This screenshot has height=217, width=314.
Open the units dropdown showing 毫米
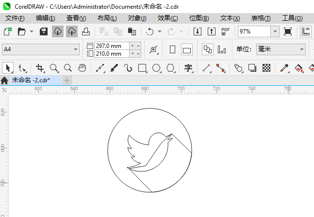tap(281, 49)
